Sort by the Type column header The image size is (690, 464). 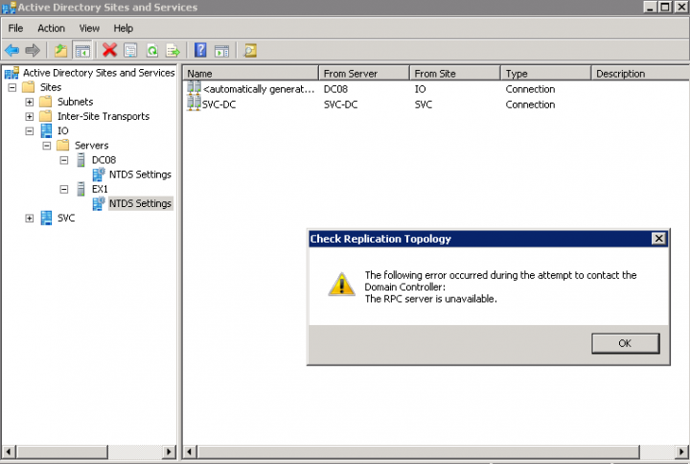tap(545, 73)
